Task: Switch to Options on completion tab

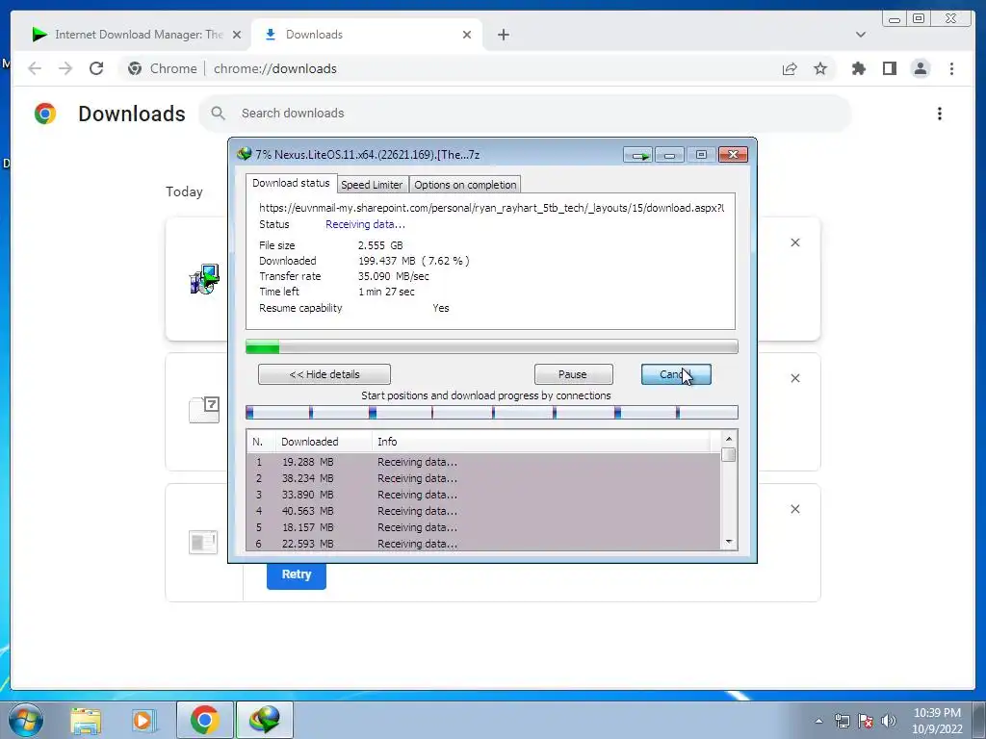Action: click(x=465, y=185)
